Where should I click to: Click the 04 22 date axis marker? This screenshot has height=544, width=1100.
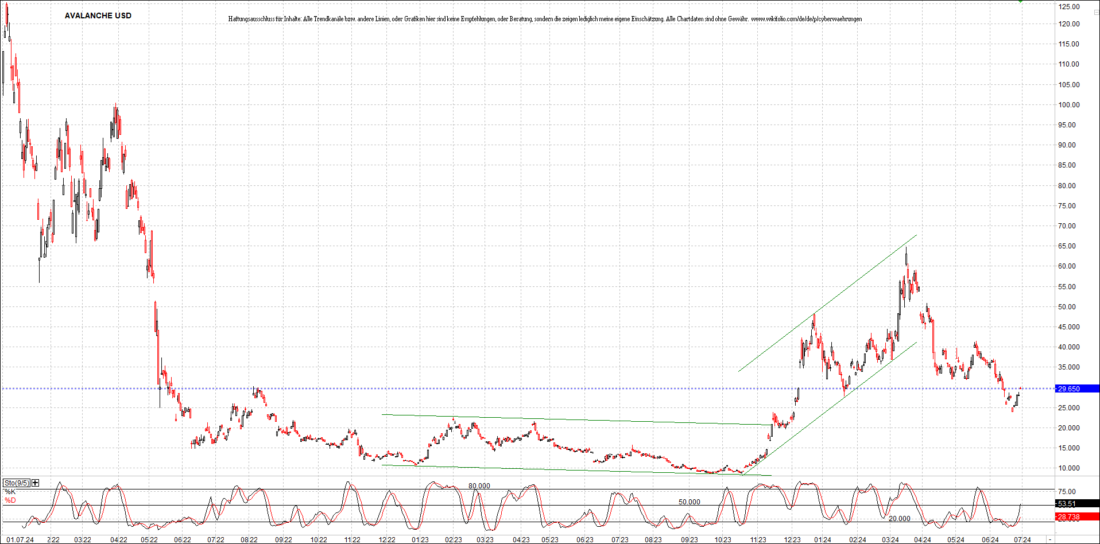[x=119, y=540]
